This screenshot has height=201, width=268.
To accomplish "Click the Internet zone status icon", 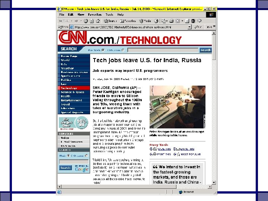I will [x=181, y=192].
